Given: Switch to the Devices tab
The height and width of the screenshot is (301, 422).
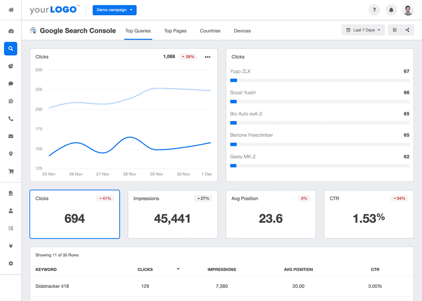Looking at the screenshot, I should (242, 31).
